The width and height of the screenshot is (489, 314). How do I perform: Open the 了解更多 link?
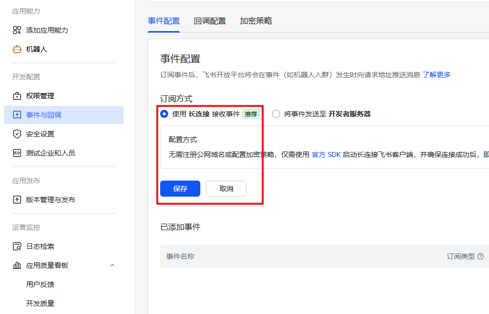[437, 74]
